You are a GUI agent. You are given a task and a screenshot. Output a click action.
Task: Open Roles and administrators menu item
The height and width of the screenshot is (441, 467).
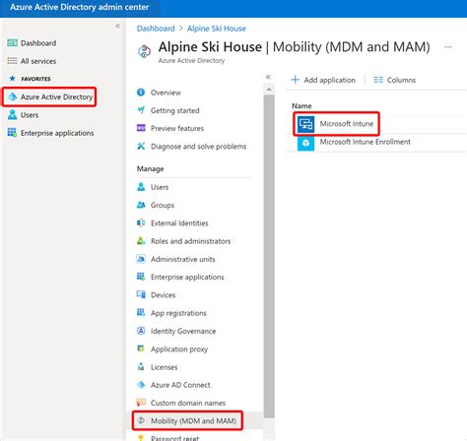191,241
